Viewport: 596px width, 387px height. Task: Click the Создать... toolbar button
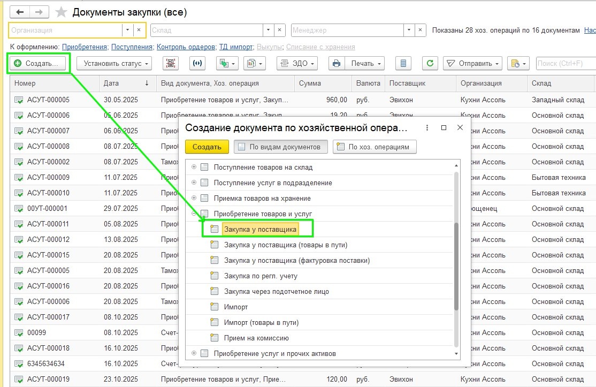(x=36, y=64)
